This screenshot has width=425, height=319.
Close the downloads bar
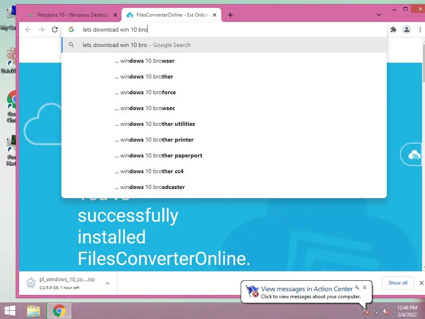click(421, 282)
